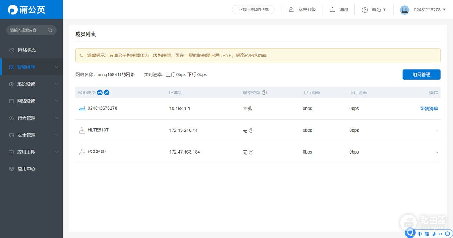Click the 蒲公英 logo in header
Image resolution: width=453 pixels, height=238 pixels.
click(27, 9)
